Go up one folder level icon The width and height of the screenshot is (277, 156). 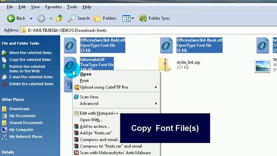coord(59,18)
